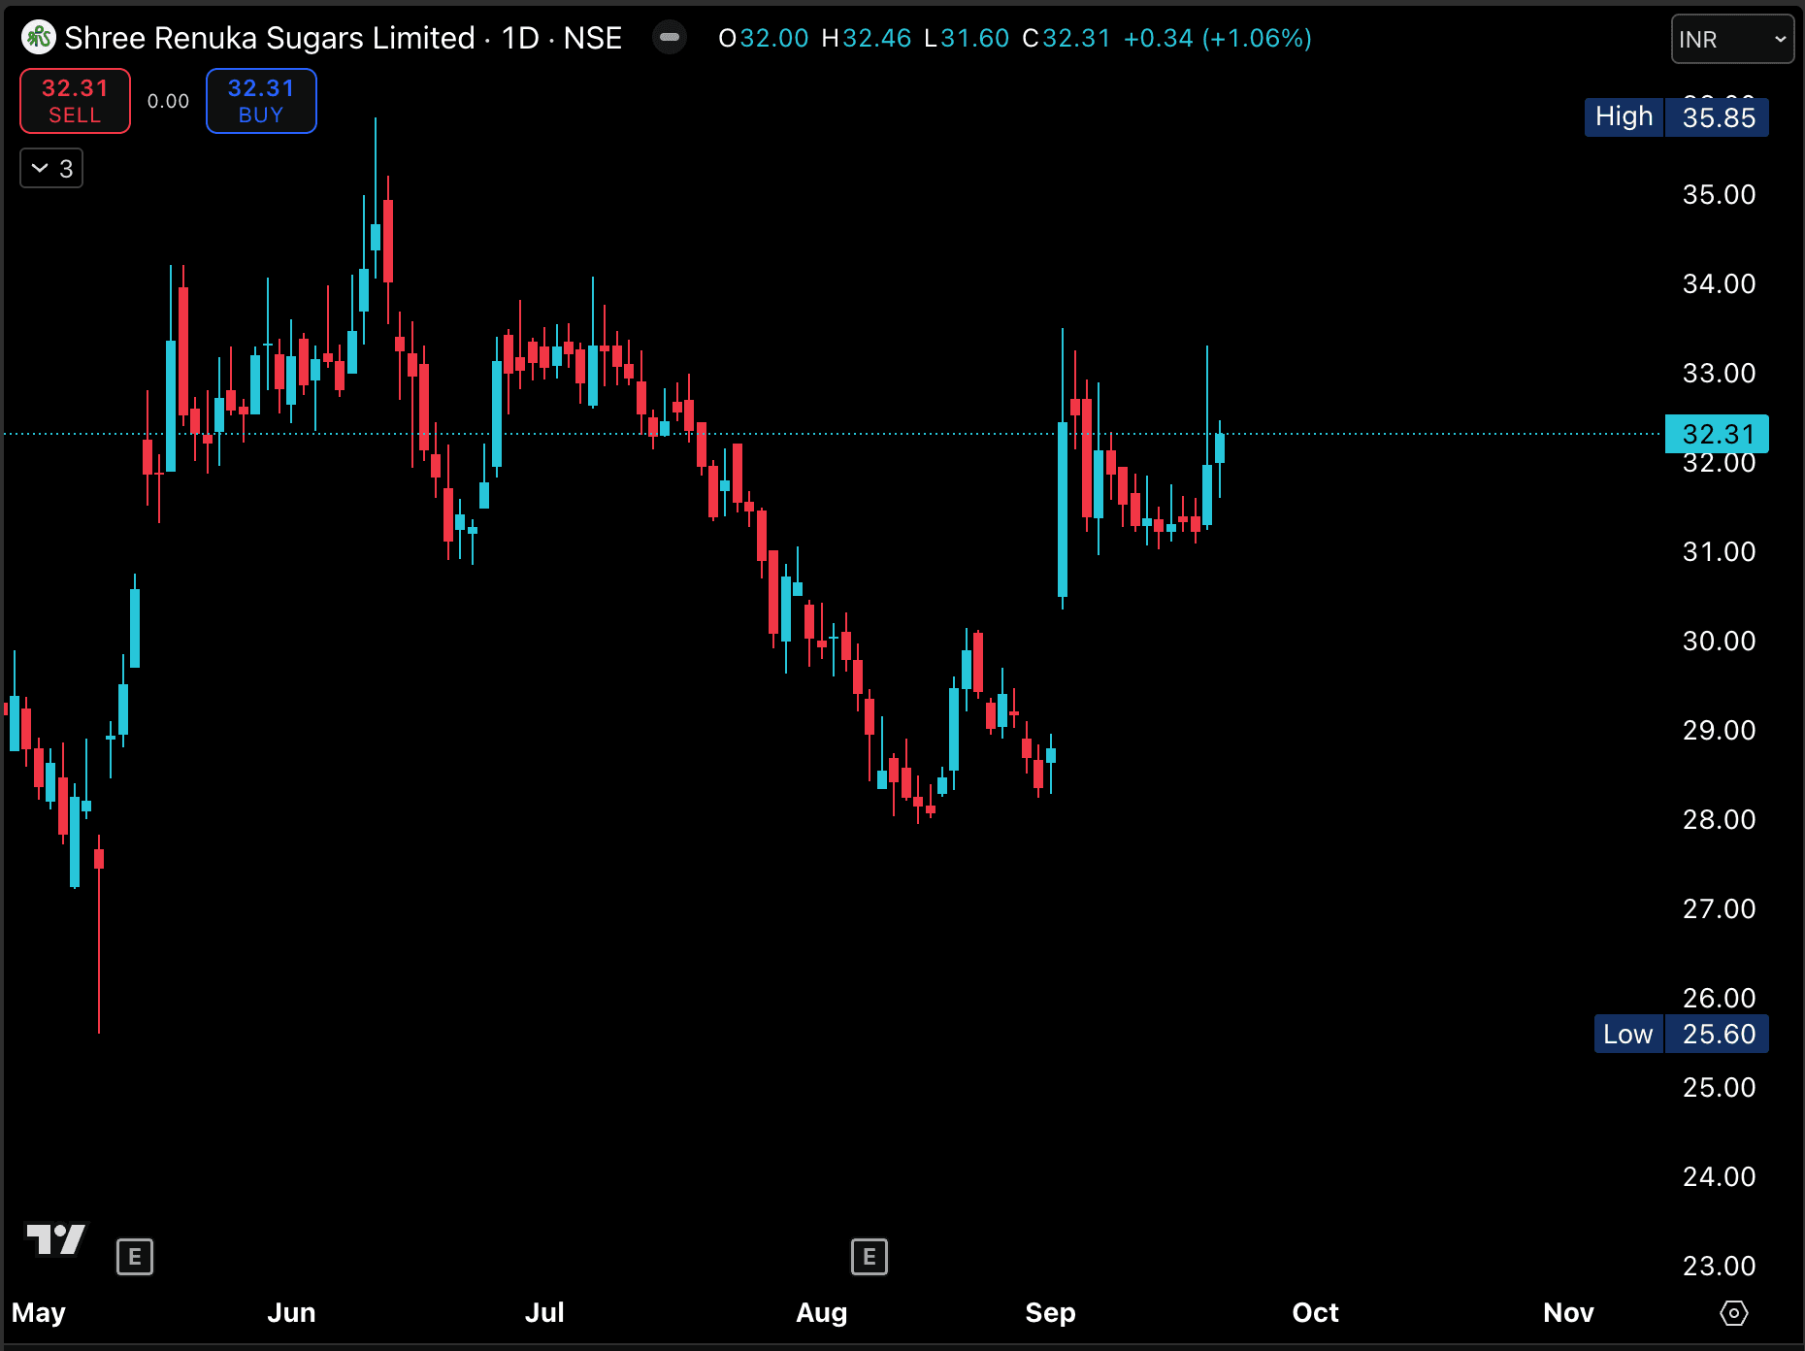The image size is (1805, 1351).
Task: Click the current price label 32.31 on the price axis
Action: coord(1717,434)
